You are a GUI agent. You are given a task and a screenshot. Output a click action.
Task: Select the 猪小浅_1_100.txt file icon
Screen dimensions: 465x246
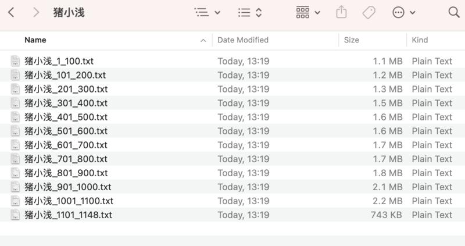pyautogui.click(x=15, y=61)
